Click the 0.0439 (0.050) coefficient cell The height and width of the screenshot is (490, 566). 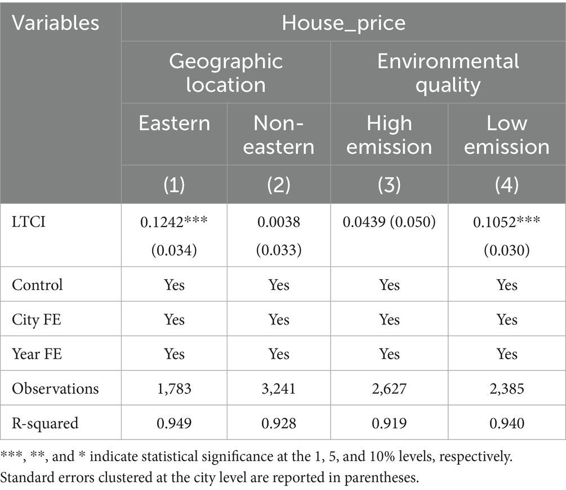pos(389,222)
